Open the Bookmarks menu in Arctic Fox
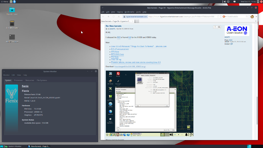Screen dimensions: 263x148 [x=129, y=12]
